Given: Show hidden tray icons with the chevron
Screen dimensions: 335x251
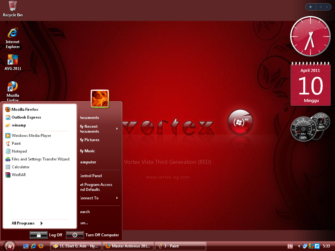Looking at the screenshot, I should coord(299,246).
